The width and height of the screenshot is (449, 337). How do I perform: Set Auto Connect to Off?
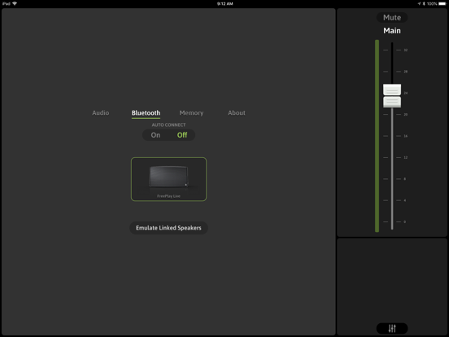(182, 135)
